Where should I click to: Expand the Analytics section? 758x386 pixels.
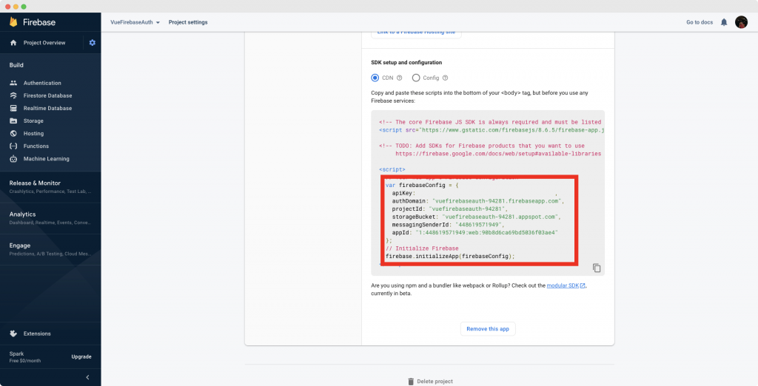pos(50,218)
